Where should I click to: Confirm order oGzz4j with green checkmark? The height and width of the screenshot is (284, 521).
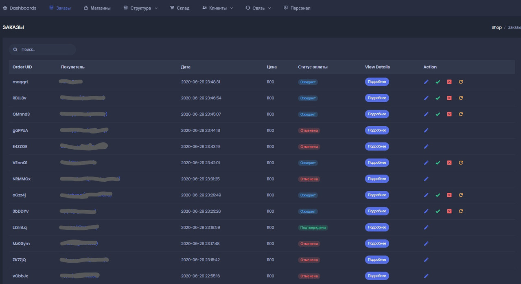click(x=438, y=195)
